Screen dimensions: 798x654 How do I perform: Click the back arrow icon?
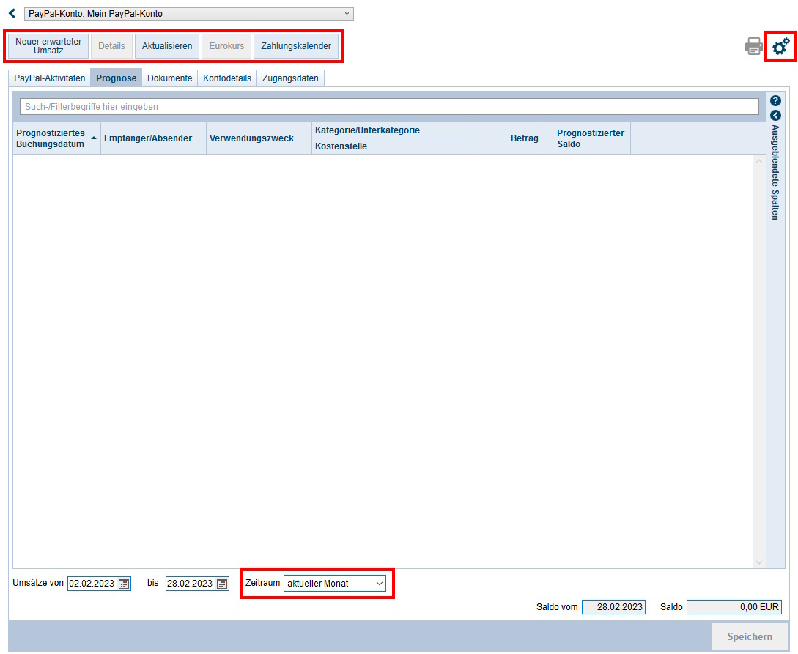12,13
